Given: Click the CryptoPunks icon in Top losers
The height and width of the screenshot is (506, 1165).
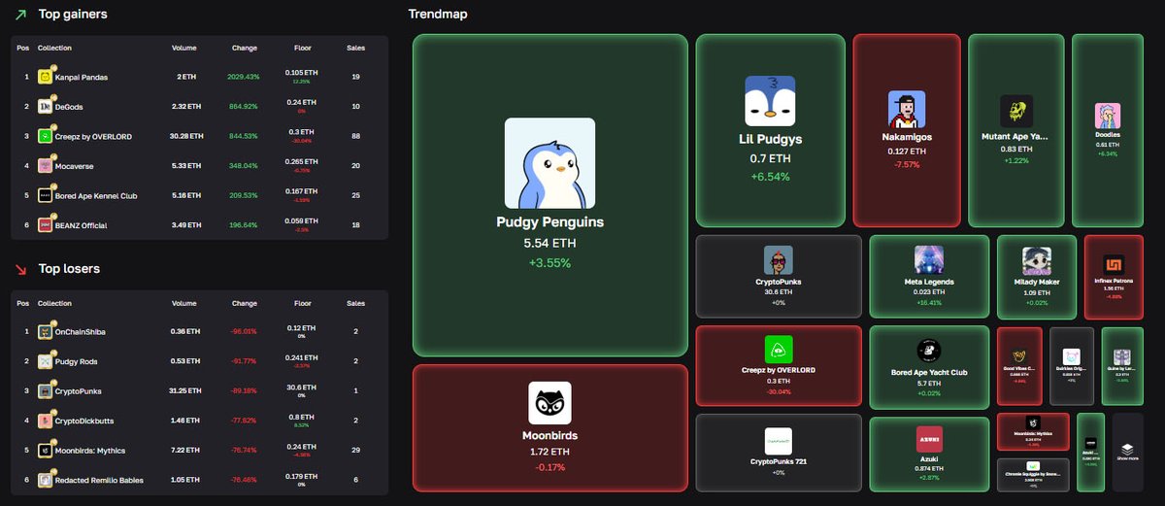Looking at the screenshot, I should click(x=45, y=391).
